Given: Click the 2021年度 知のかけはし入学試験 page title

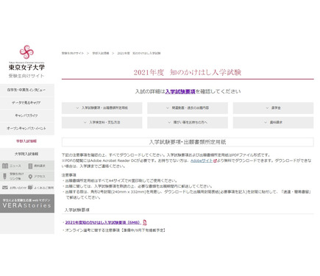Looking at the screenshot, I should pos(188,72).
